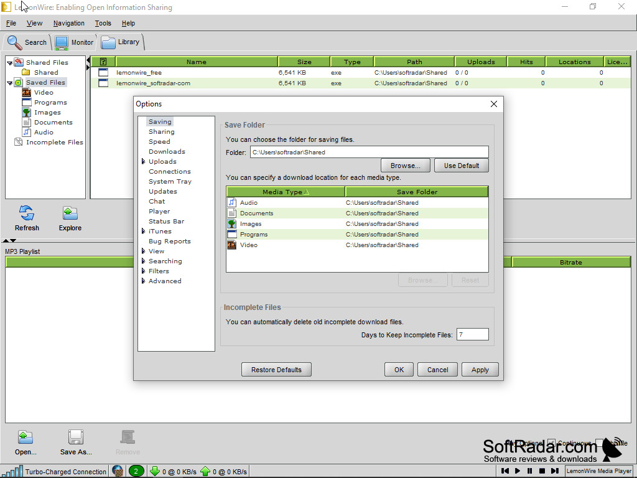
Task: Sort the library by the Size column
Action: tap(304, 62)
